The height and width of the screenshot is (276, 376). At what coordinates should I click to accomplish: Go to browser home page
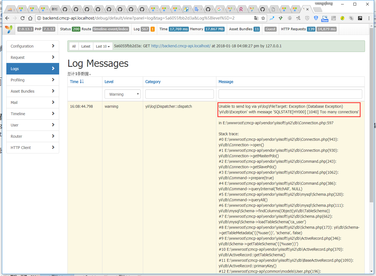pyautogui.click(x=30, y=18)
